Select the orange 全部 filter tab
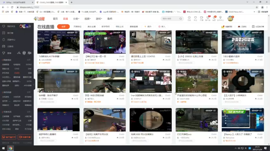Image resolution: width=270 pixels, height=151 pixels. 63,27
